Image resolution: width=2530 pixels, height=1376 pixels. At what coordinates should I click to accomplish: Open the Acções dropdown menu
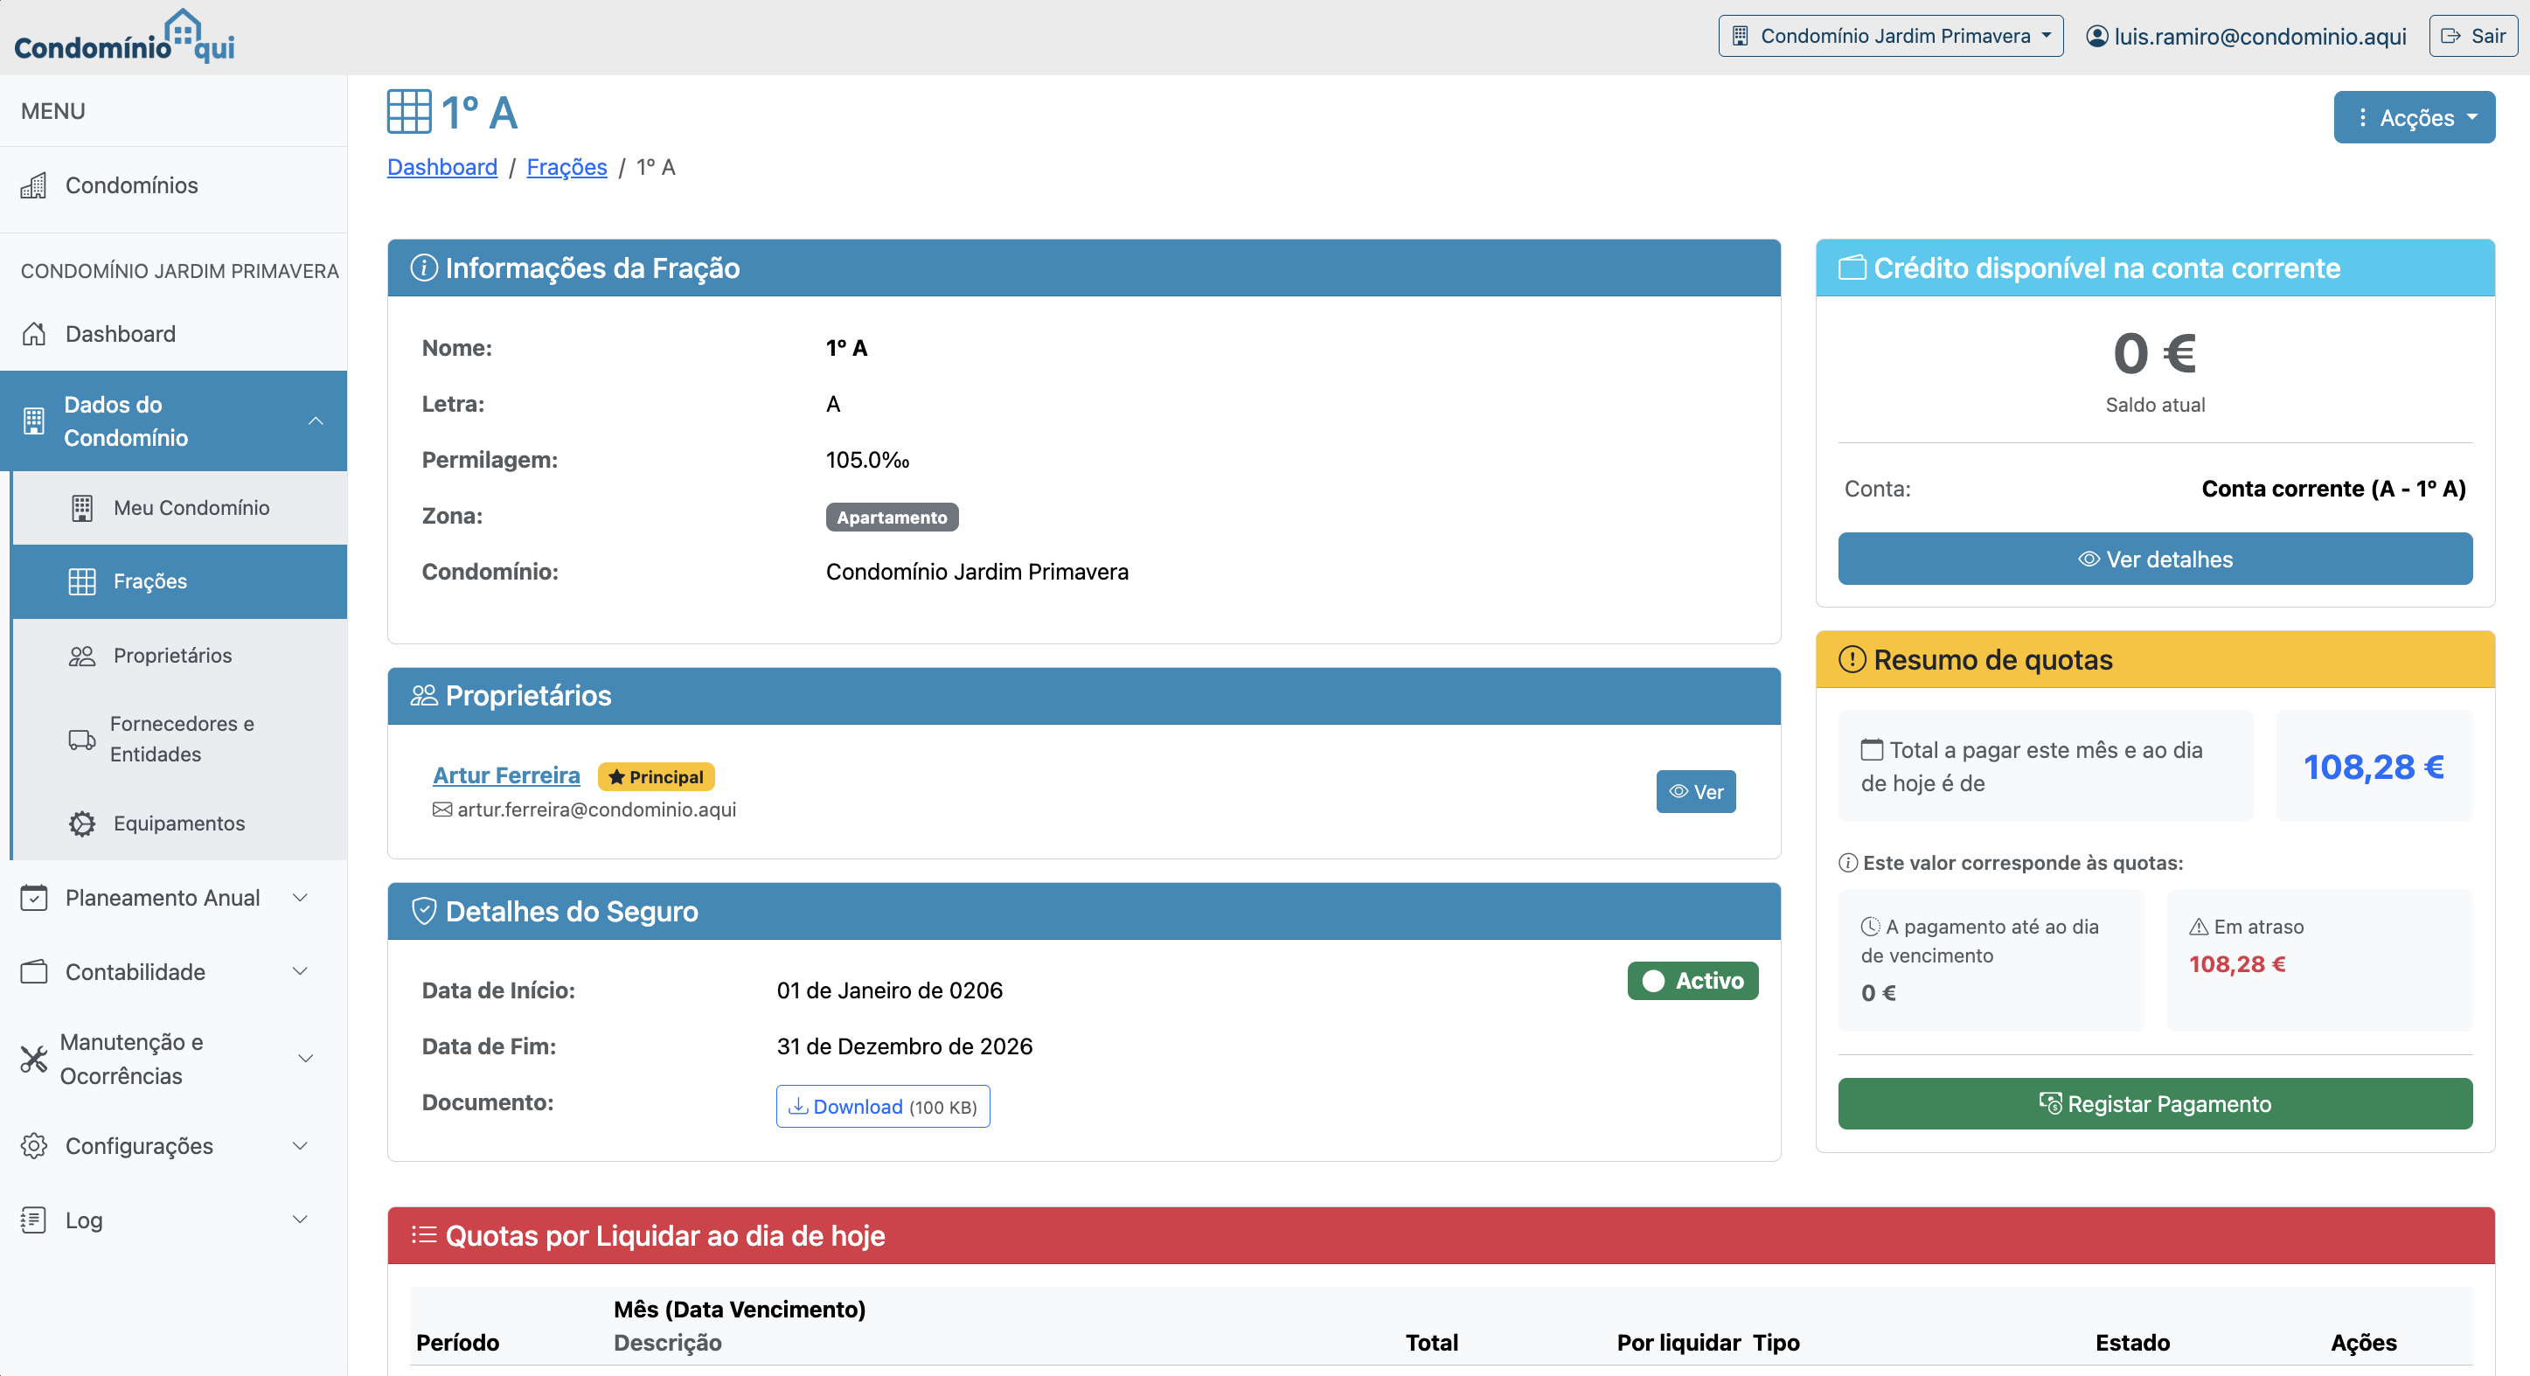pos(2413,118)
